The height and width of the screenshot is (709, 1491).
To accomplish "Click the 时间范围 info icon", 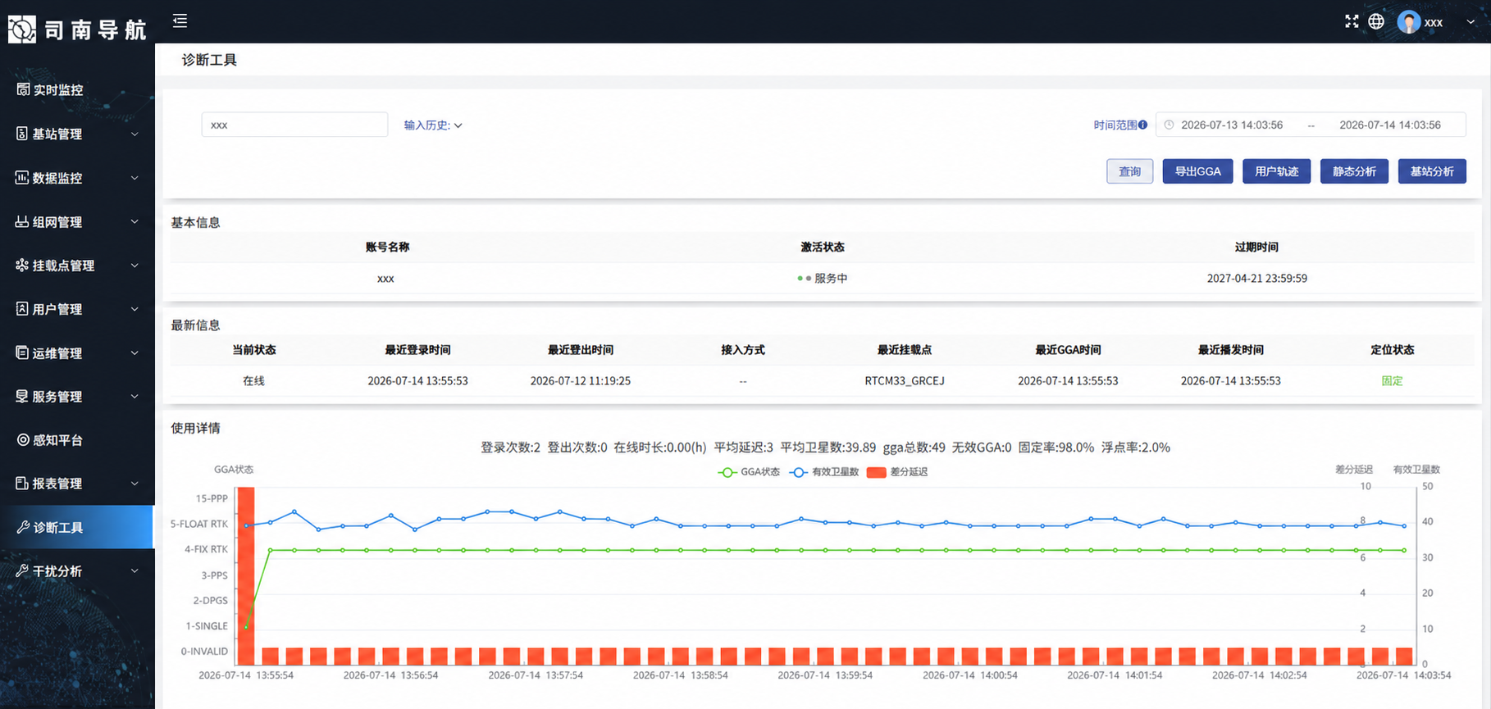I will (1142, 125).
